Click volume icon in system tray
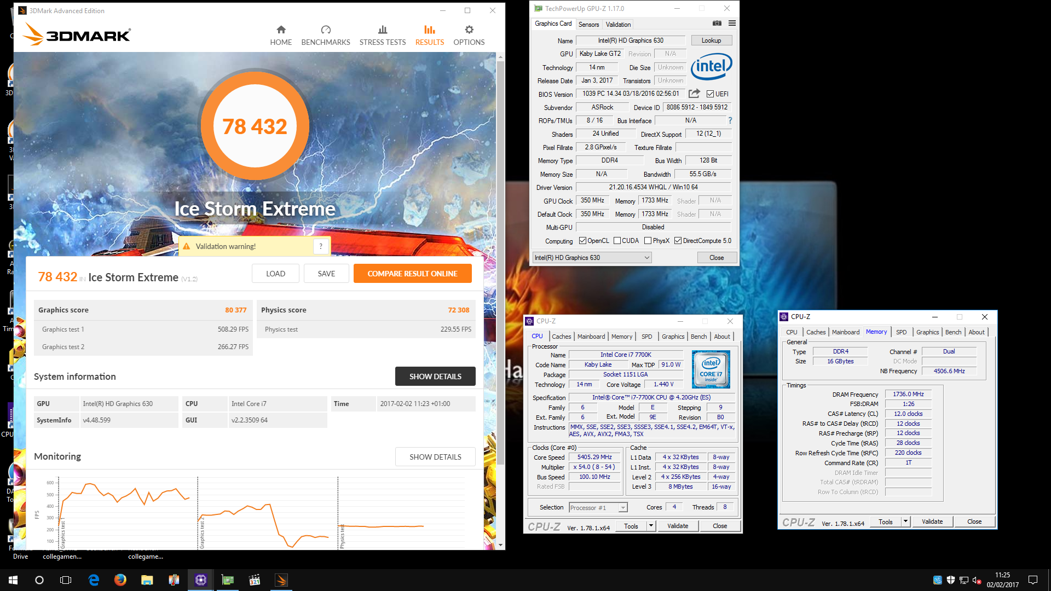The height and width of the screenshot is (591, 1051). (977, 580)
